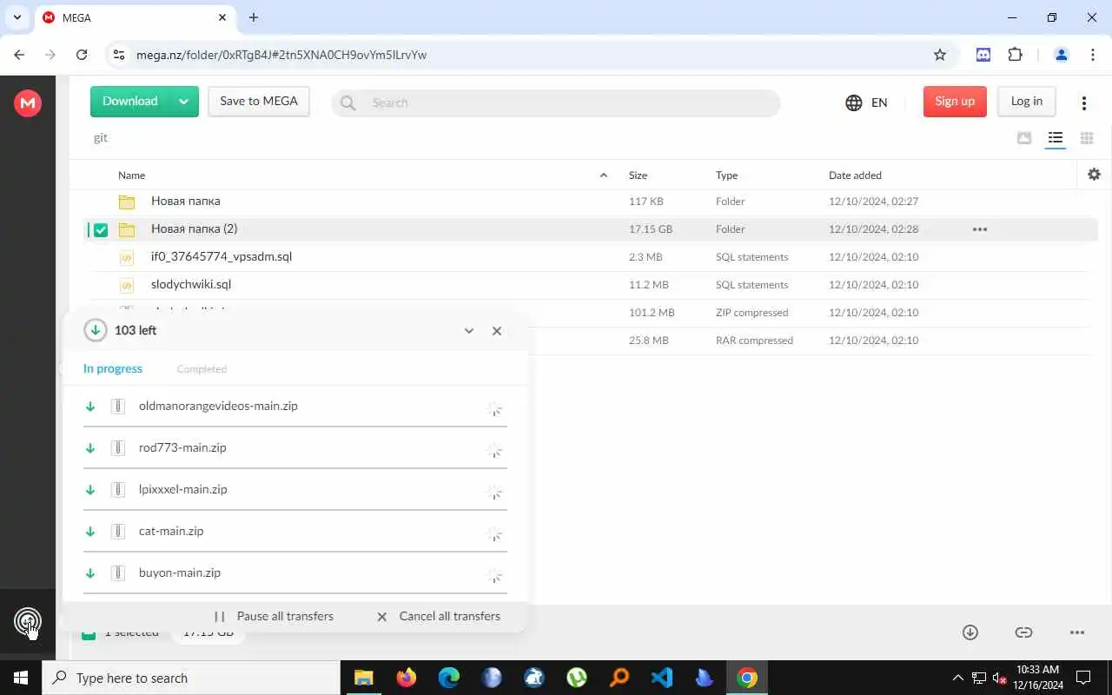The height and width of the screenshot is (695, 1112).
Task: Open uTorrent from taskbar
Action: [x=577, y=678]
